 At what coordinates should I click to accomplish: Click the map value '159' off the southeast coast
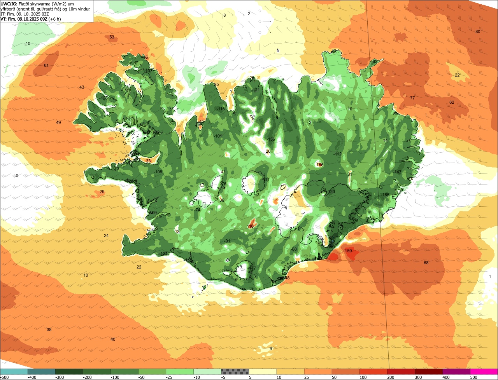tap(349, 251)
